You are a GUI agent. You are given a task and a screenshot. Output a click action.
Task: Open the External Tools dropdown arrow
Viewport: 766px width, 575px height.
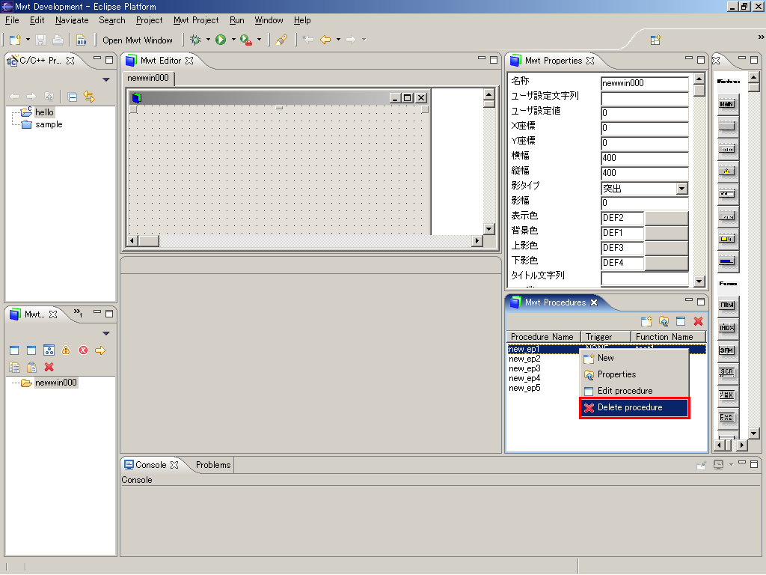coord(259,40)
